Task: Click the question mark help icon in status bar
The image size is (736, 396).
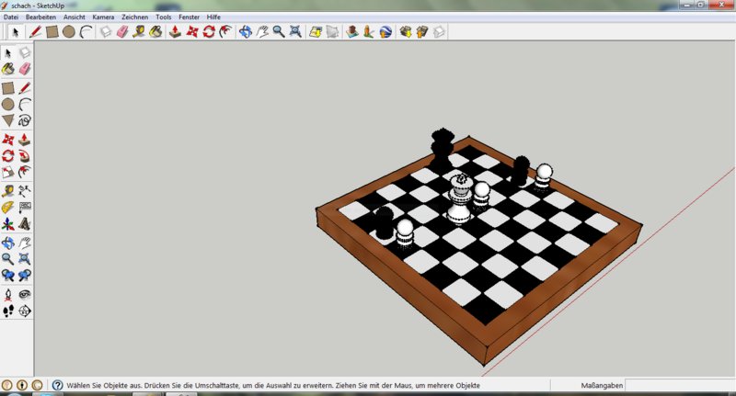Action: click(57, 385)
